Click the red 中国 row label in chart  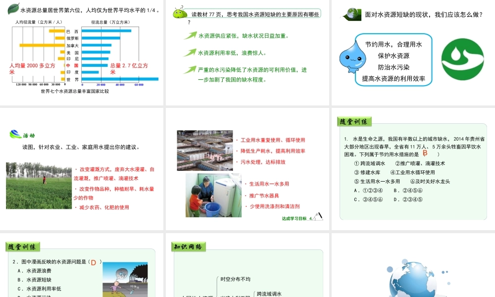coord(72,65)
